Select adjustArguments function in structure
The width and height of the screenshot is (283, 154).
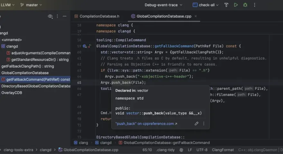41,53
